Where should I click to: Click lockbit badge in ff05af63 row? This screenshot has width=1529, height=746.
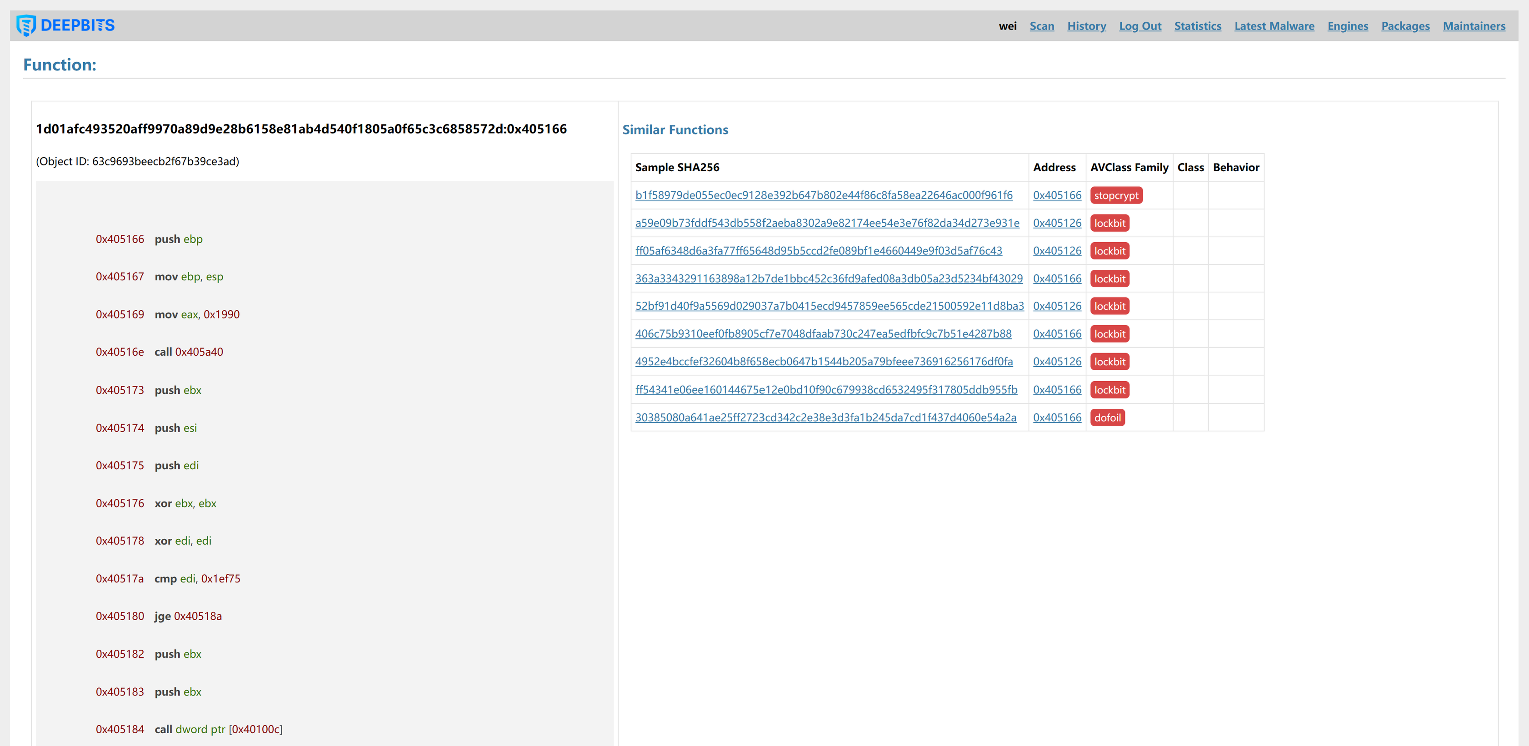tap(1109, 251)
